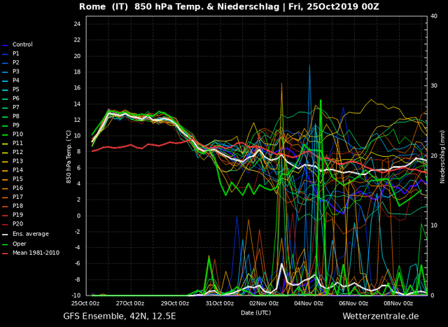The width and height of the screenshot is (448, 327).
Task: Click the P11 legend label
Action: point(17,143)
